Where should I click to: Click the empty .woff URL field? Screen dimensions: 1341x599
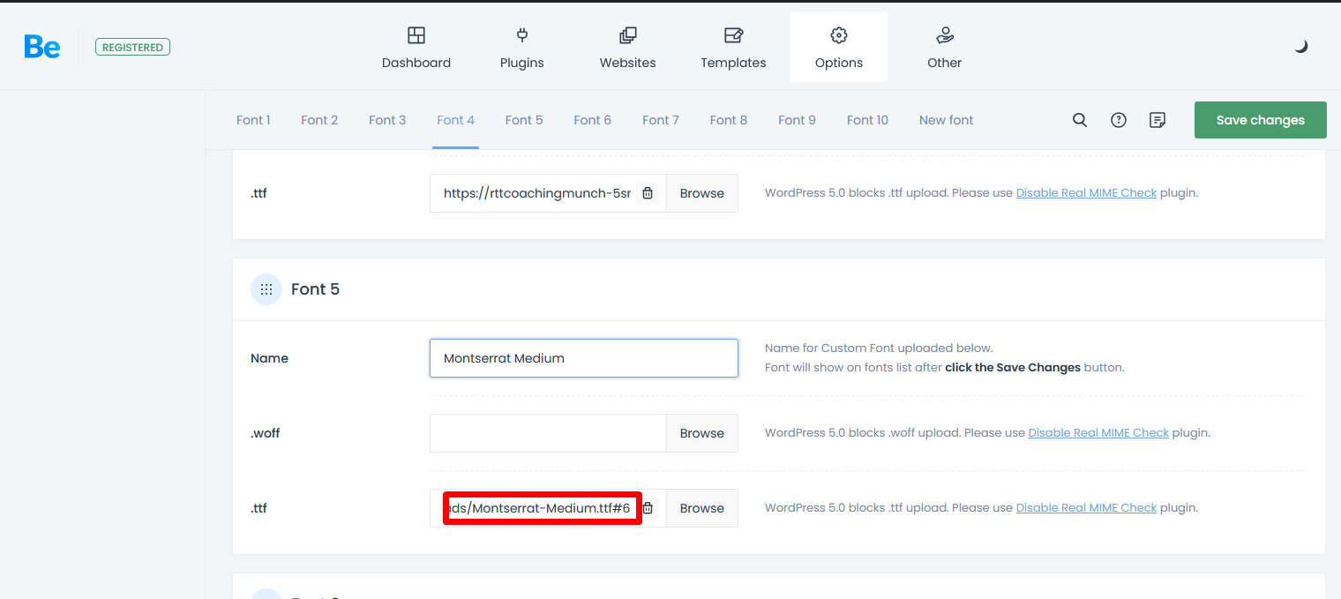(x=547, y=433)
